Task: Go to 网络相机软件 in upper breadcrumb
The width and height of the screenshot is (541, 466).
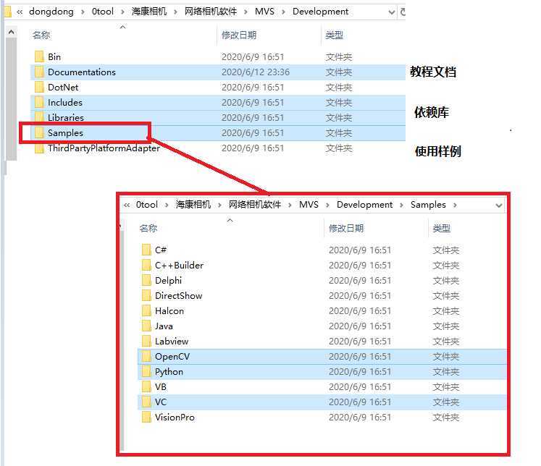Action: [211, 12]
